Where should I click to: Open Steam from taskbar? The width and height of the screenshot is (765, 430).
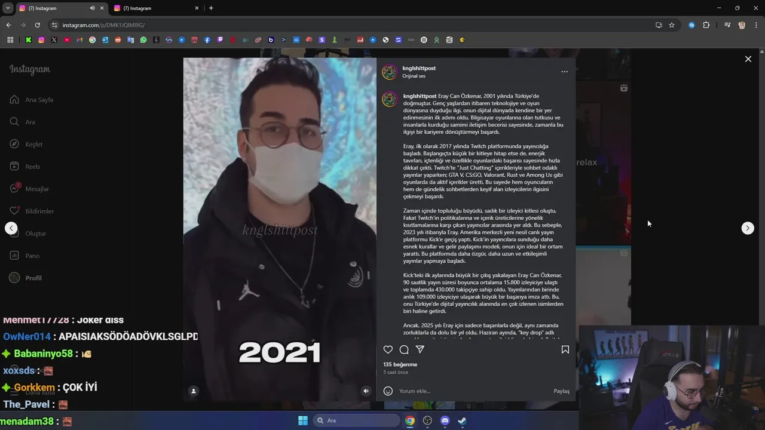462,420
